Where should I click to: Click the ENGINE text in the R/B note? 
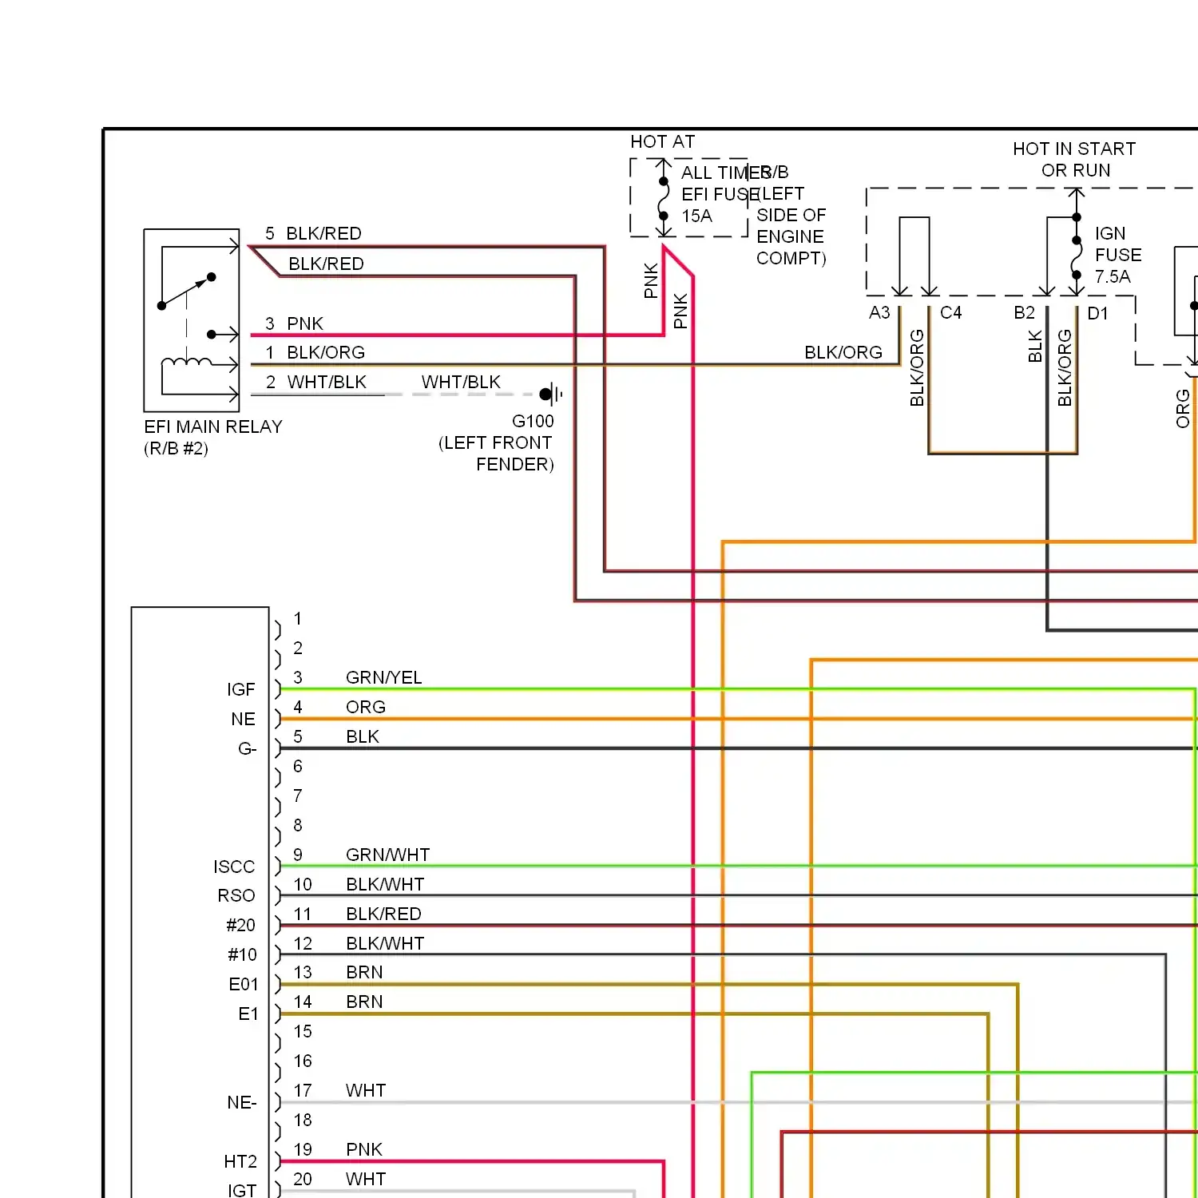(x=790, y=236)
